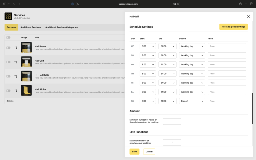The width and height of the screenshot is (256, 160).
Task: Click the Thursday Price field
Action: click(x=227, y=74)
